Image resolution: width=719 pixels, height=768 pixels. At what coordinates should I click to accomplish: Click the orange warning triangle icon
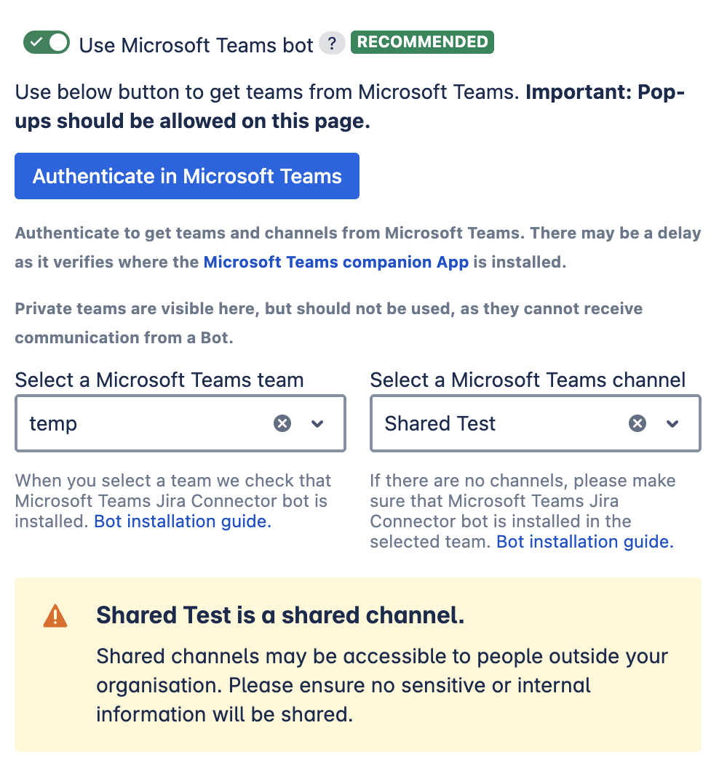55,617
